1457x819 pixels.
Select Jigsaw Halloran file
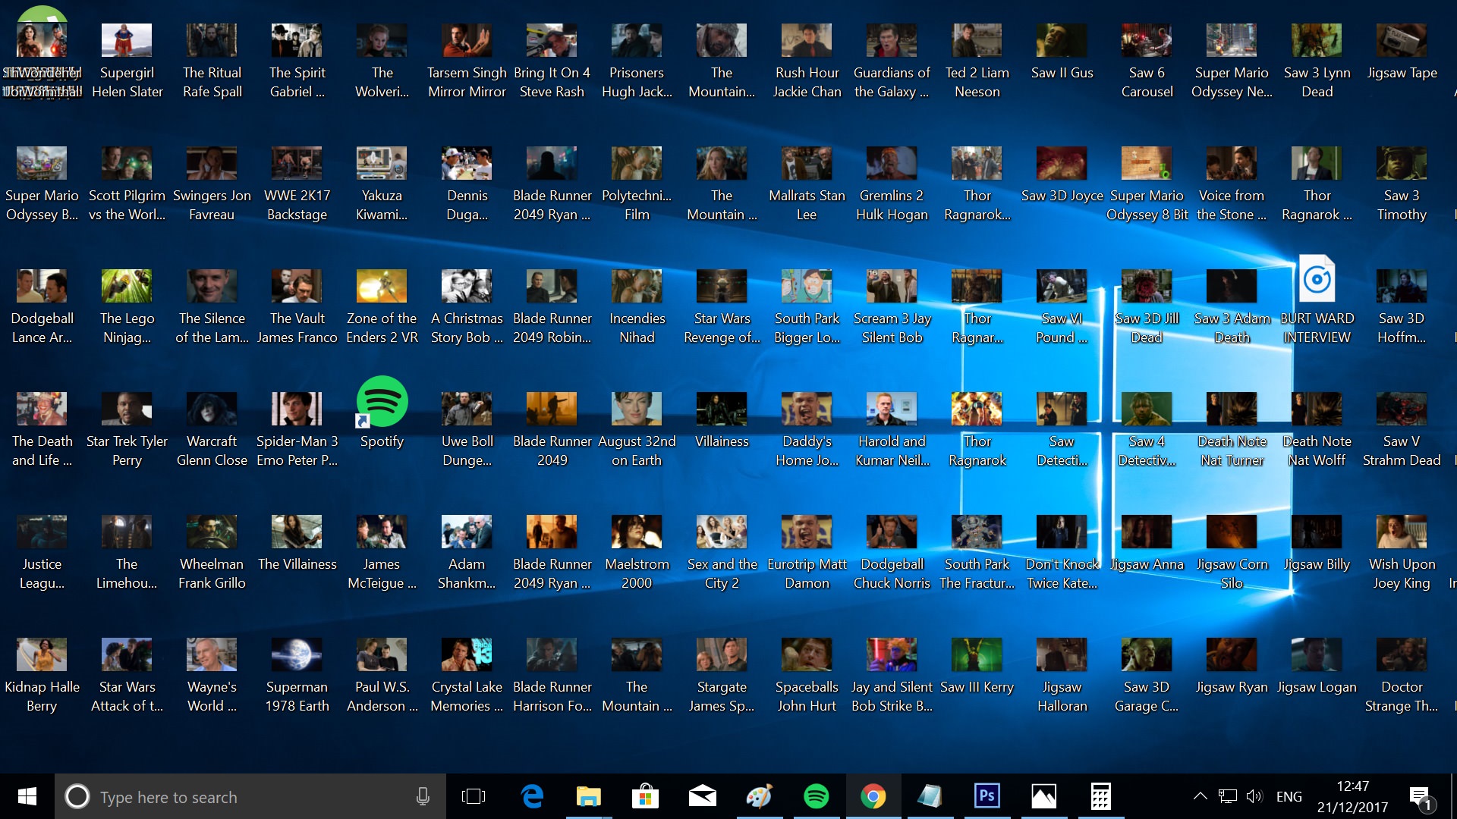click(1062, 676)
